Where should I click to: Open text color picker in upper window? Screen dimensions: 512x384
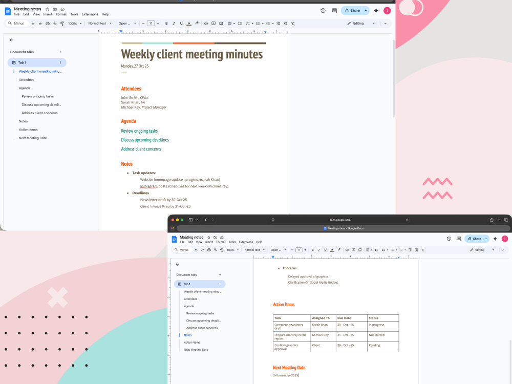pos(189,24)
